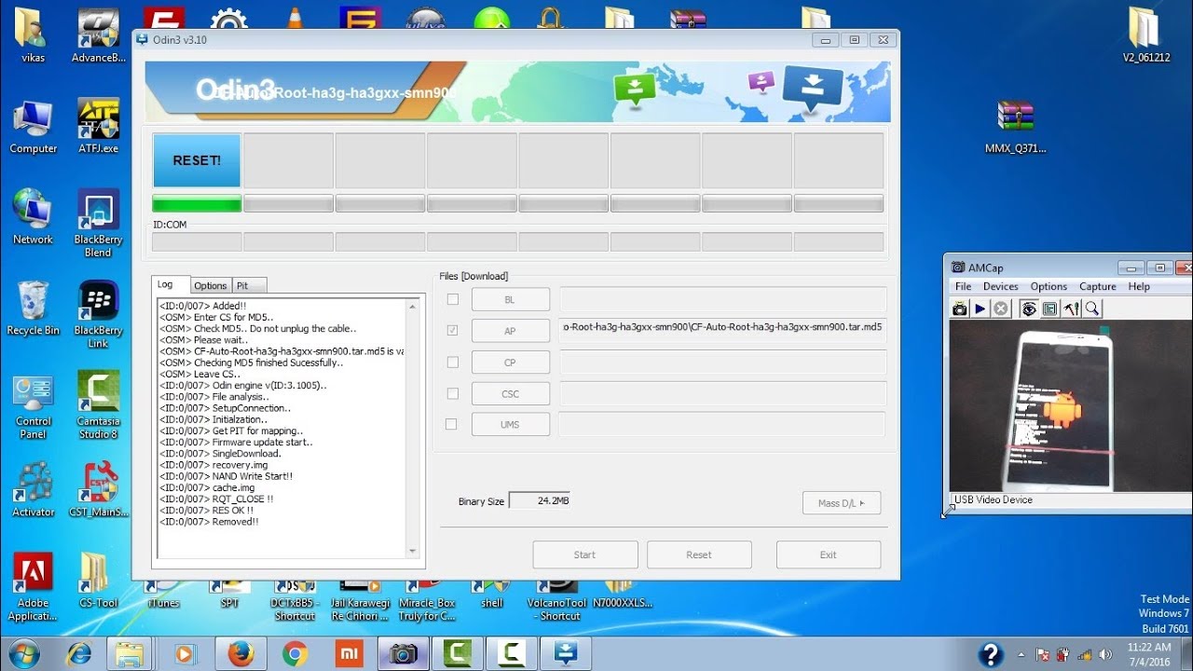
Task: Launch ATFJ.exe desktop icon
Action: click(98, 126)
